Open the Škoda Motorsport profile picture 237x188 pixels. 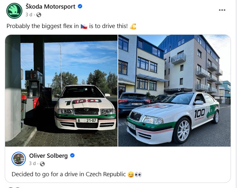tap(14, 11)
